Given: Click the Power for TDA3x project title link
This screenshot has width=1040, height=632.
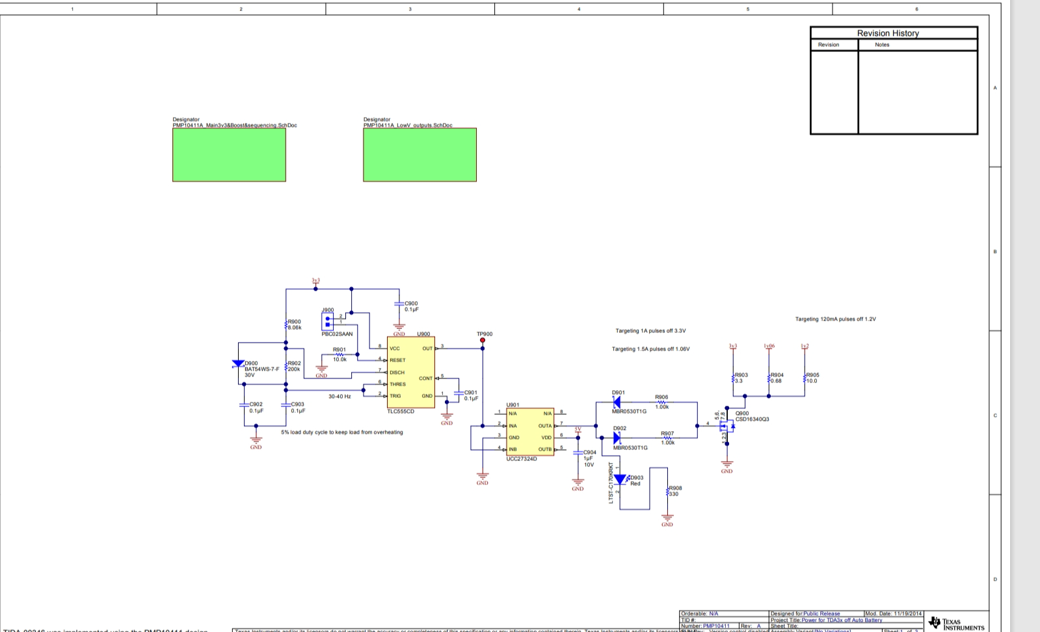Looking at the screenshot, I should (x=842, y=620).
